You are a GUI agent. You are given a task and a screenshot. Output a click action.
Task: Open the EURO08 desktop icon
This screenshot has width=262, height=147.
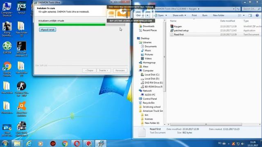click(7, 47)
